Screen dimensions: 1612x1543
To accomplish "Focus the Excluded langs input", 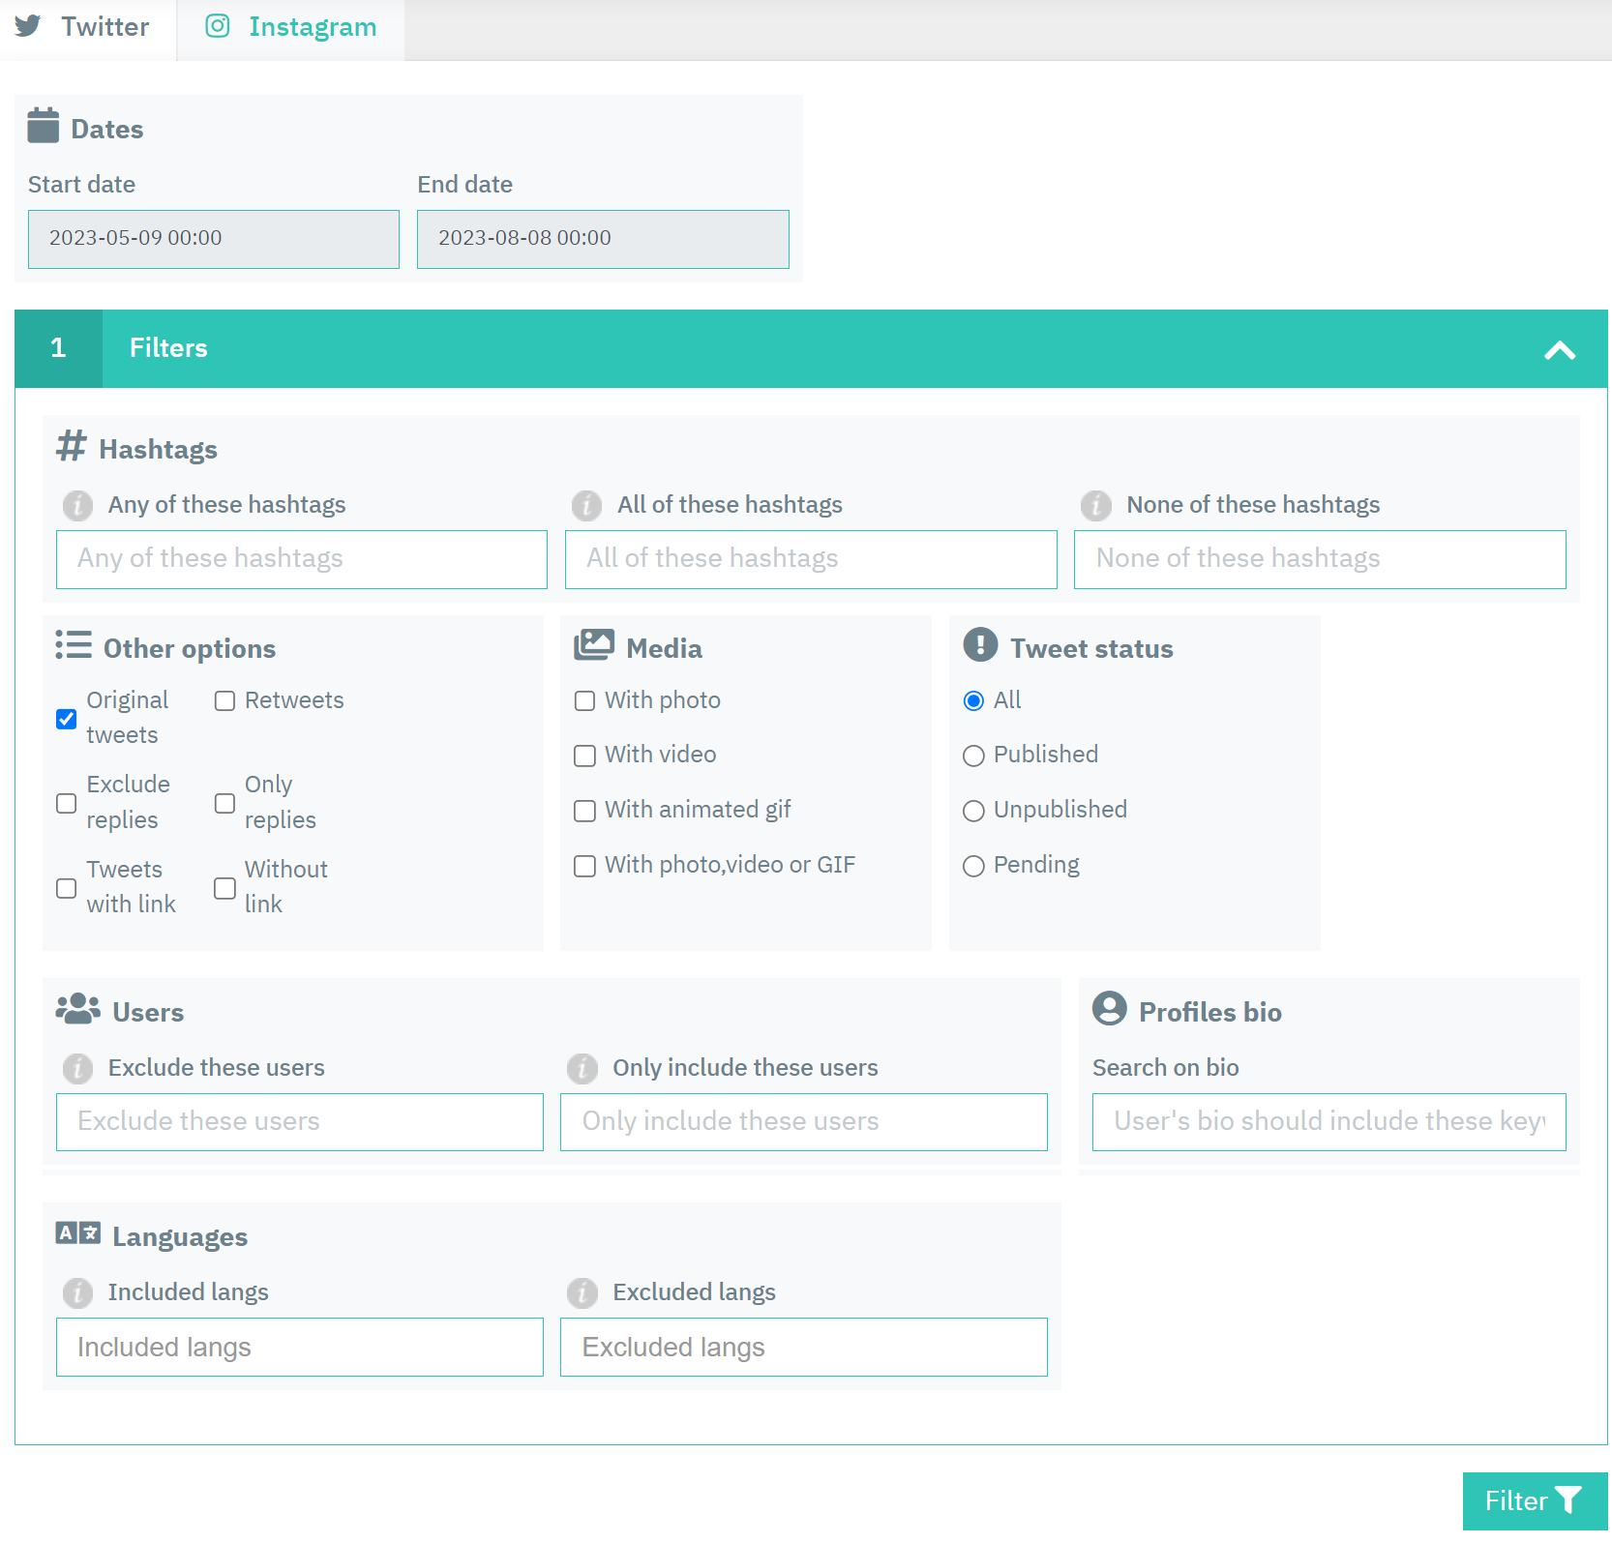I will tap(804, 1347).
